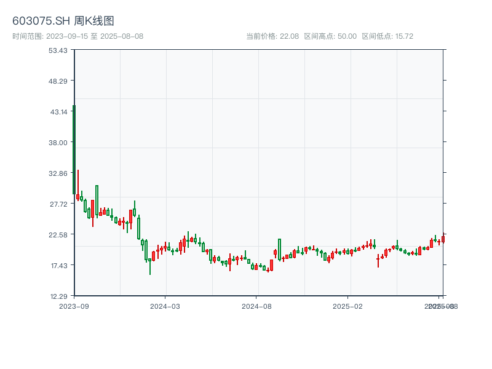The height and width of the screenshot is (369, 492).
Task: Click the 603075.SH 周K线图 chart title
Action: click(63, 21)
